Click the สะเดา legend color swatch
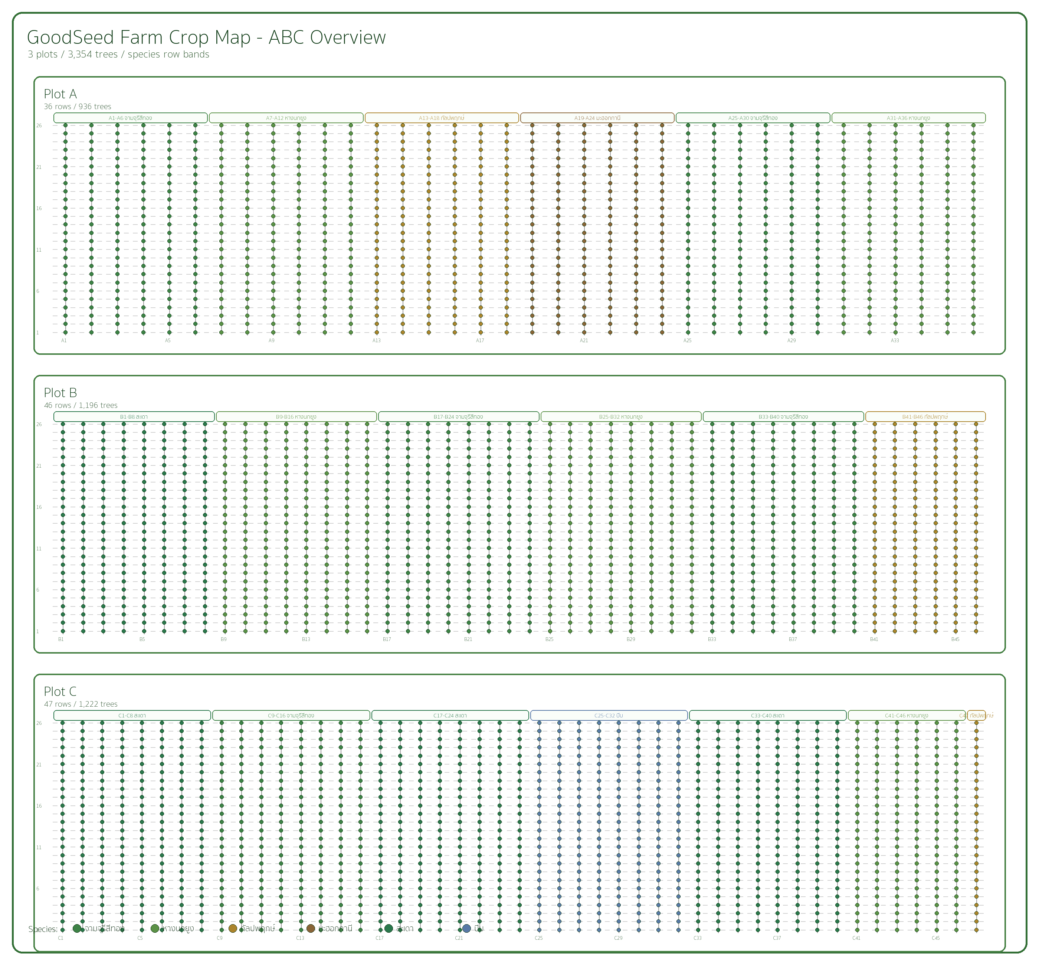Screen dimensions: 1039x965 click(389, 928)
